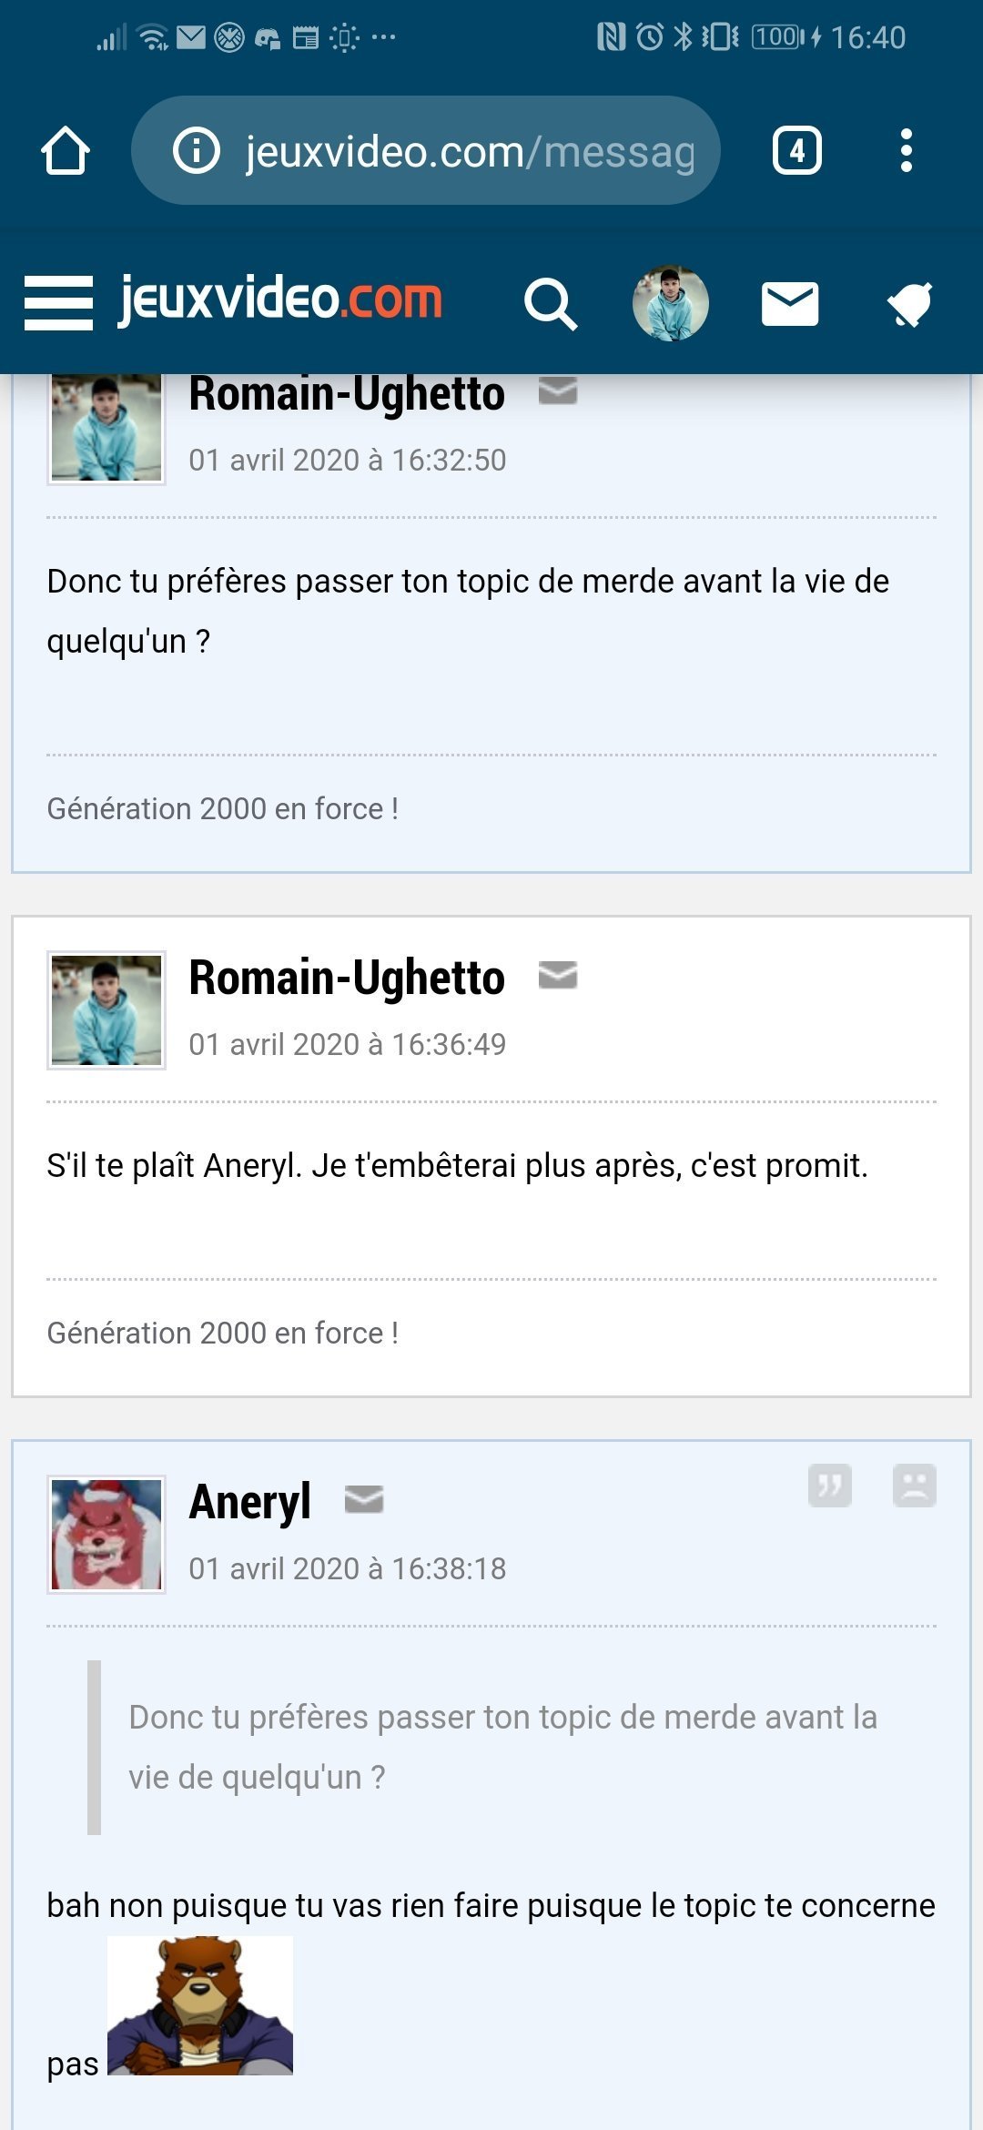Screen dimensions: 983x2130
Task: Open the browser tabs switcher showing 4
Action: [796, 151]
